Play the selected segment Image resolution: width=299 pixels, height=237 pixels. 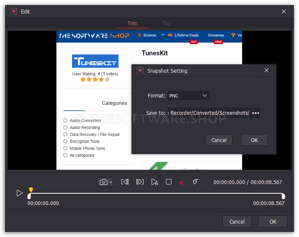(x=155, y=182)
